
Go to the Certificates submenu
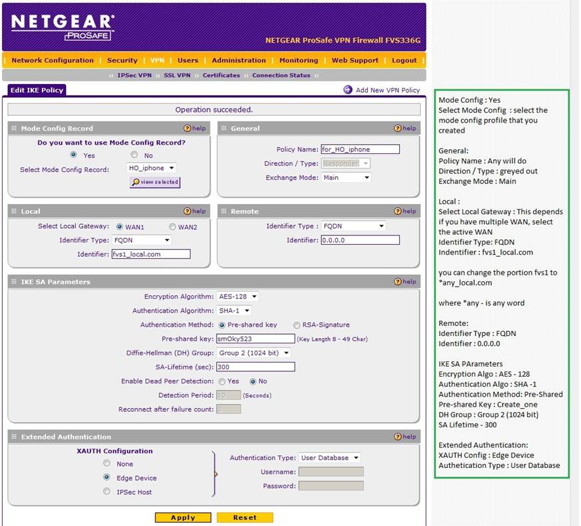pyautogui.click(x=221, y=75)
